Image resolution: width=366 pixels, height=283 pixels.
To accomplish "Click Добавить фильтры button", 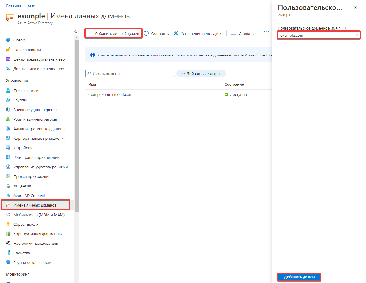I will 201,73.
